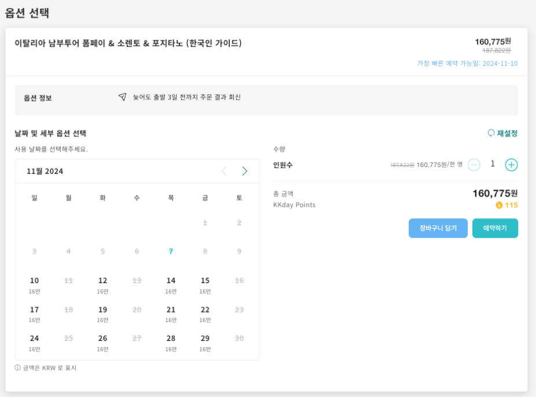Screen dimensions: 536x397
Task: Go to next month in calendar
Action: 244,171
